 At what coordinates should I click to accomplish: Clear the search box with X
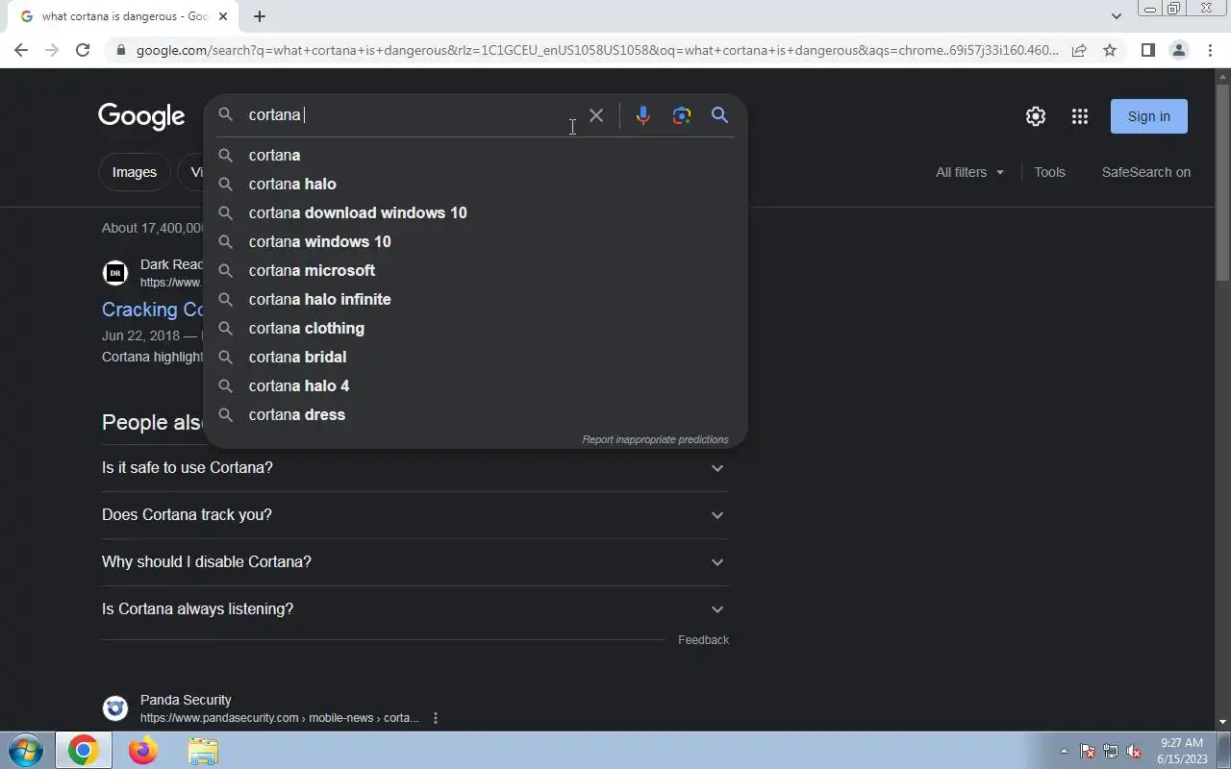tap(596, 115)
